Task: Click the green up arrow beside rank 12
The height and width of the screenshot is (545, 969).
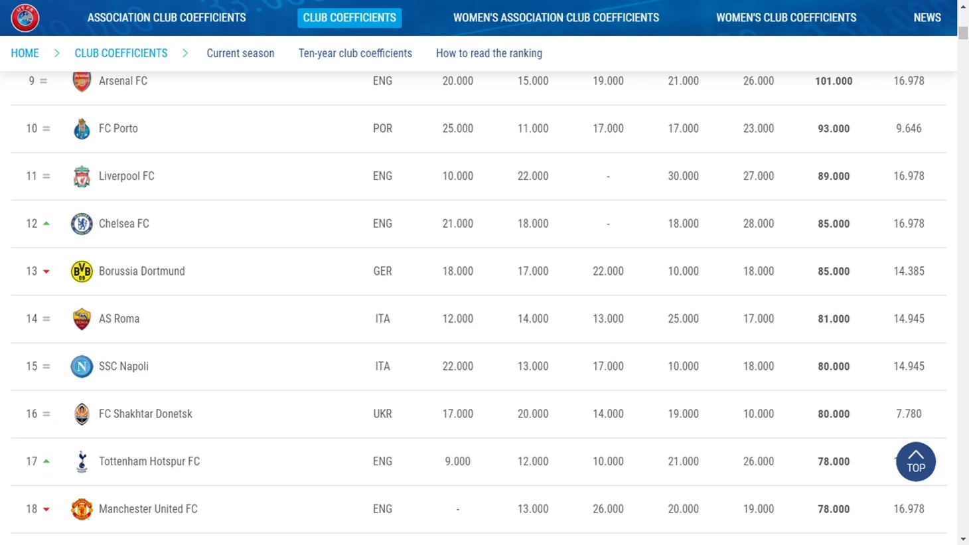Action: [x=46, y=224]
